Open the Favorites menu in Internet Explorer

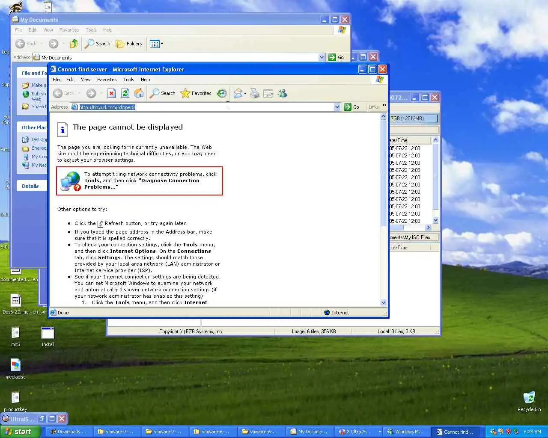[x=107, y=80]
